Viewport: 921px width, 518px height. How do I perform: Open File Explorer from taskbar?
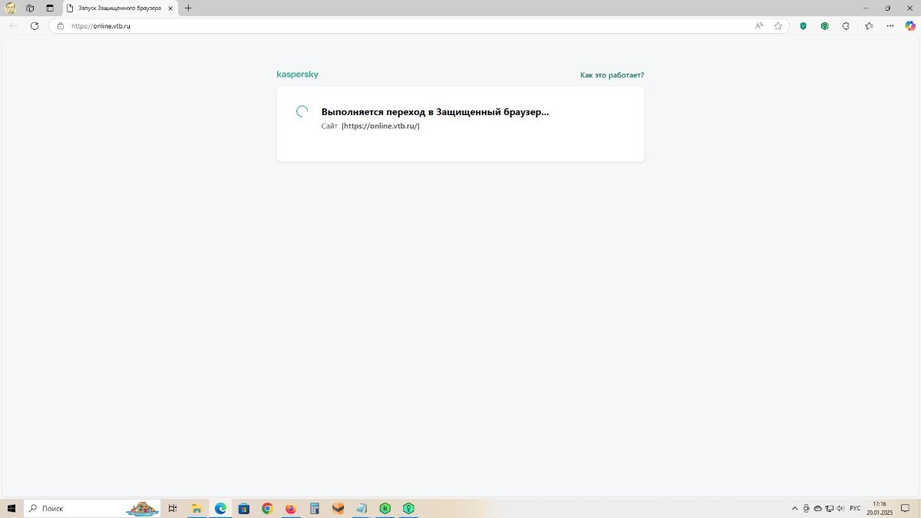coord(196,508)
